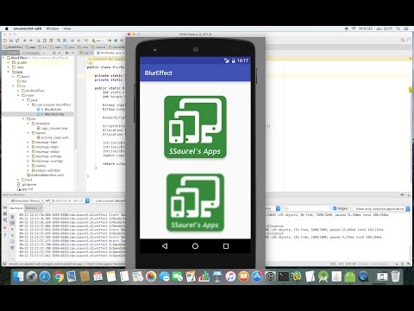This screenshot has width=414, height=311.
Task: Click the project panel settings gear
Action: [66, 53]
